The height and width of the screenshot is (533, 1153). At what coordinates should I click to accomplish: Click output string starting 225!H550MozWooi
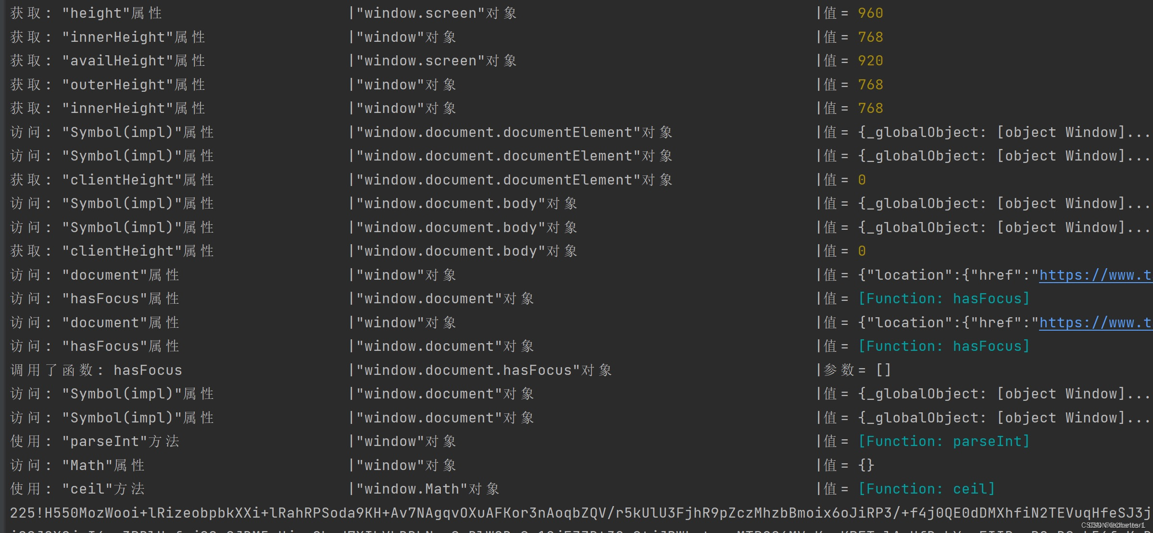(581, 513)
